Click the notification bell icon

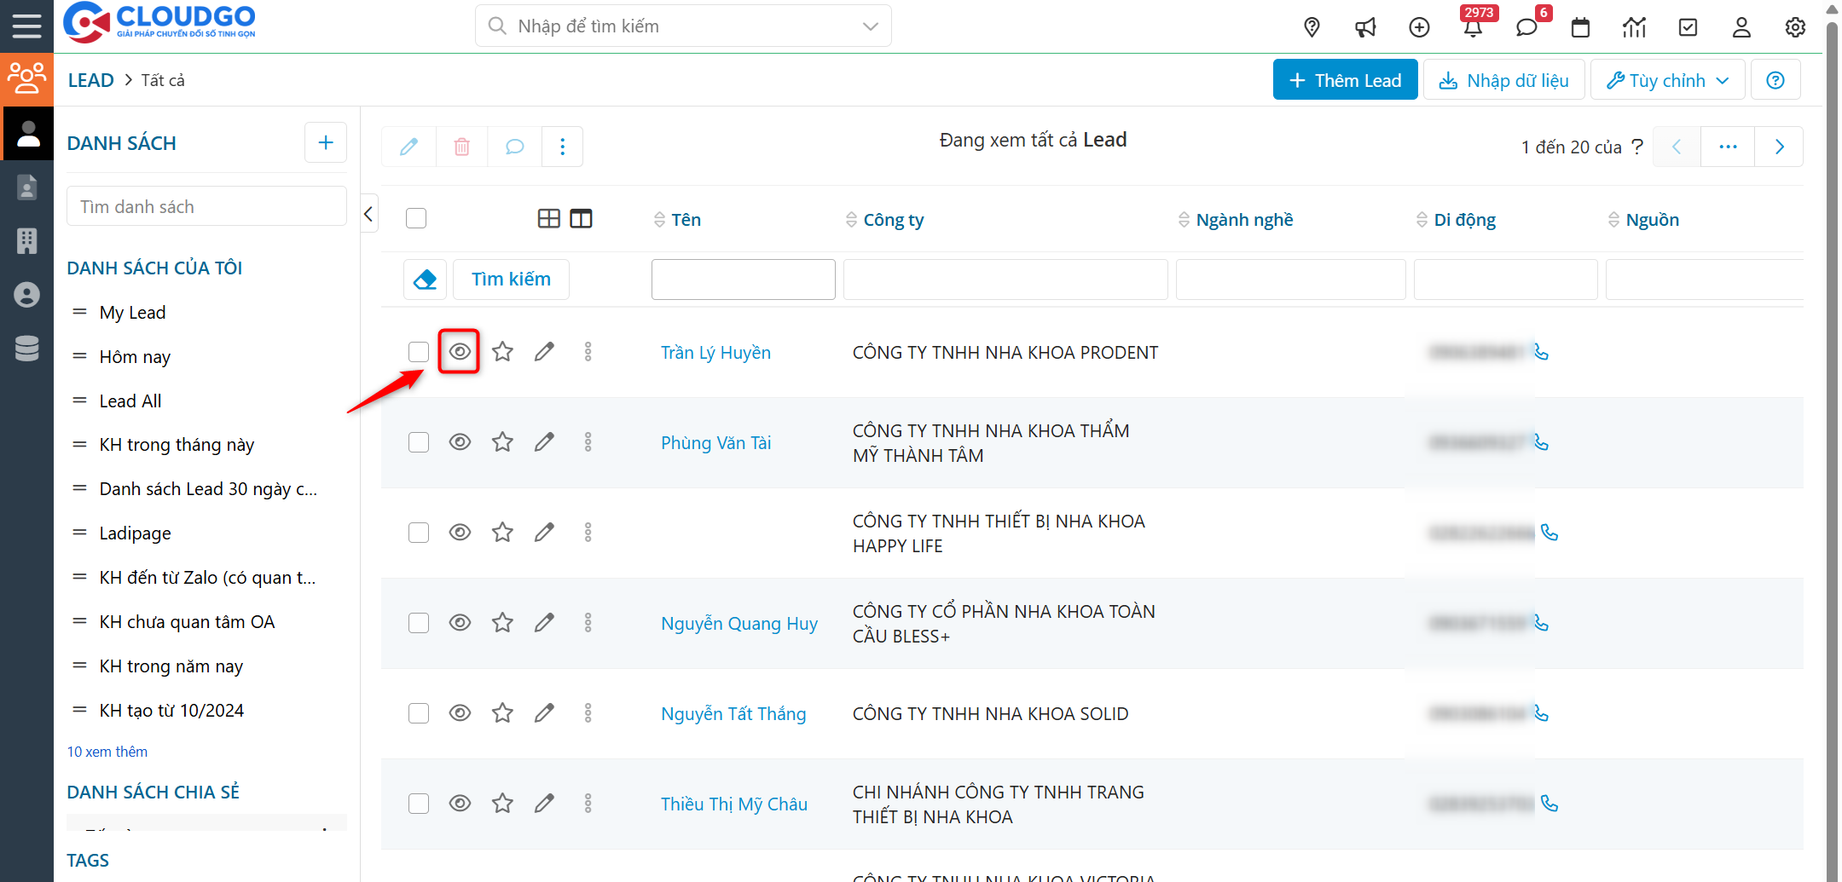click(x=1473, y=28)
